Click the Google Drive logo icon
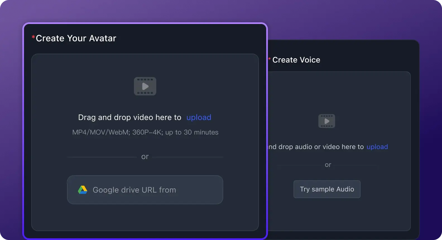442x240 pixels. (83, 190)
